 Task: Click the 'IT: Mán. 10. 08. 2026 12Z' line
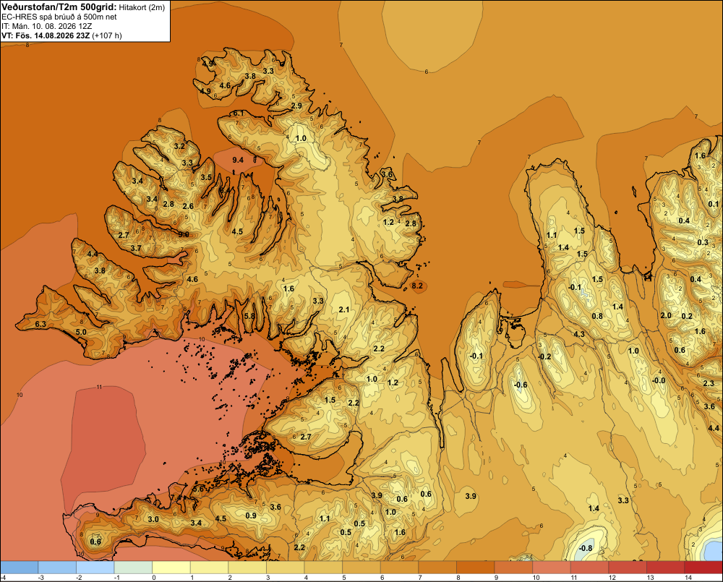pyautogui.click(x=47, y=26)
